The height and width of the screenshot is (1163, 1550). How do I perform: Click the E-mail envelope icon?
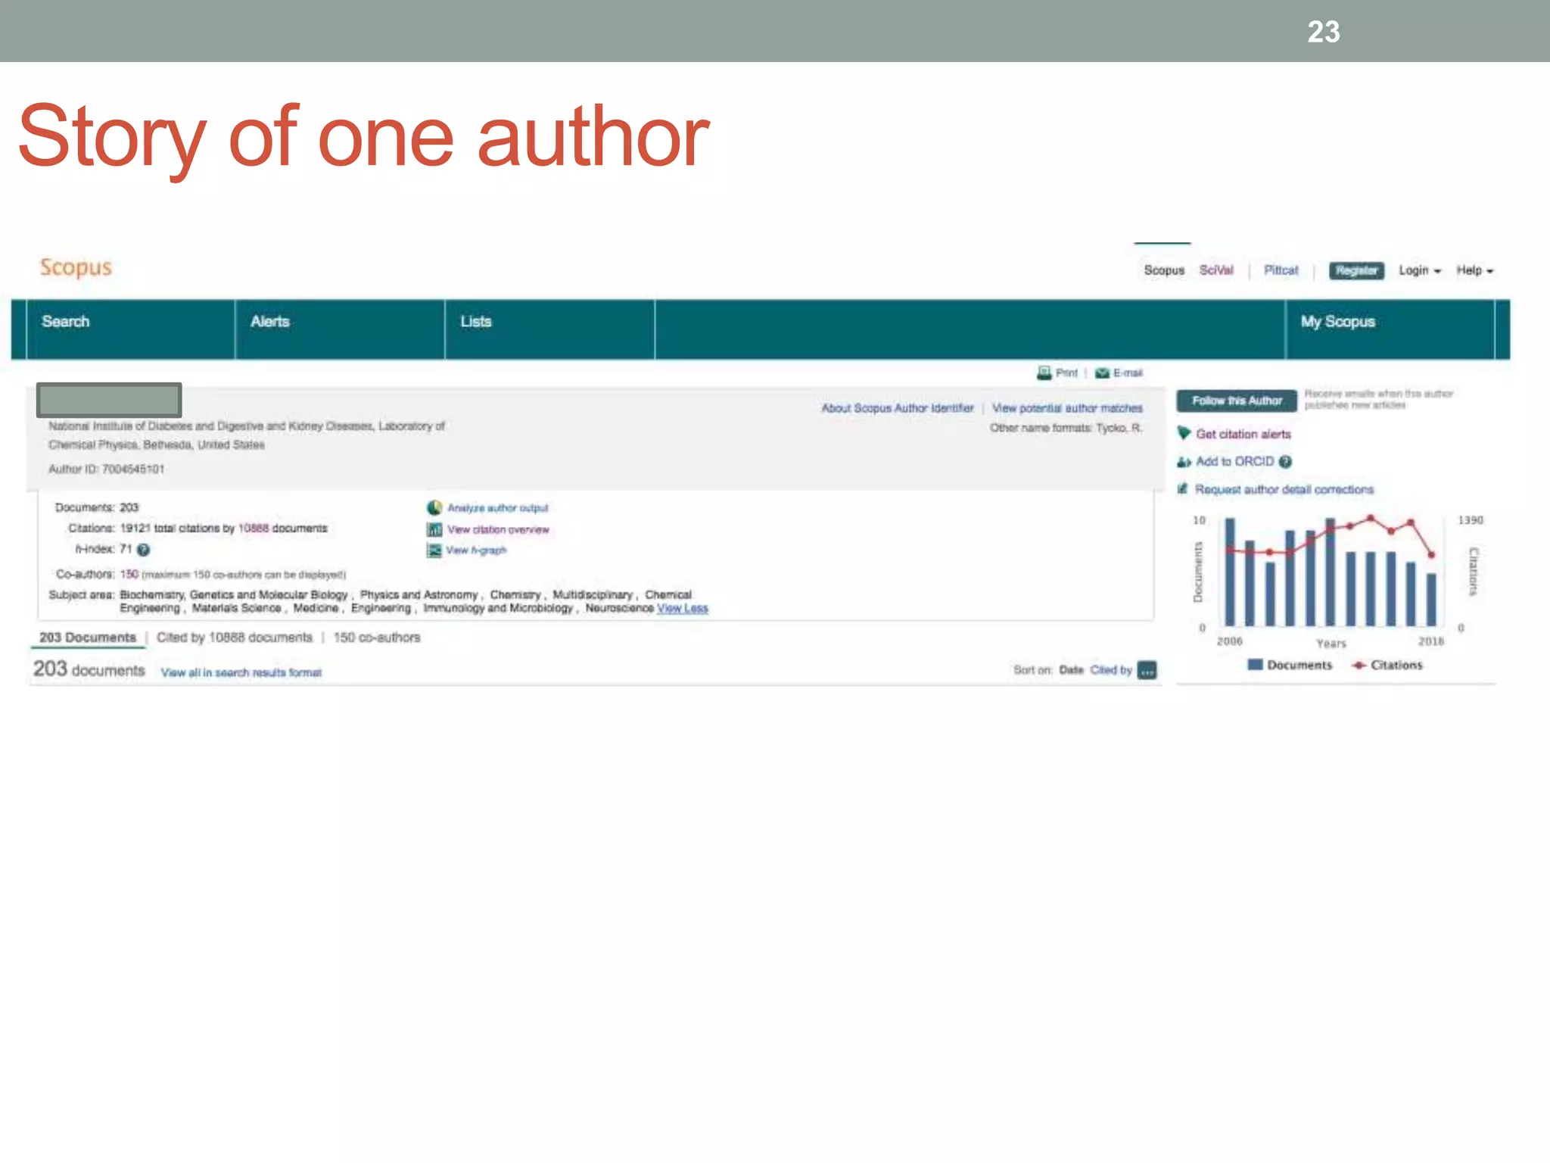[1102, 373]
